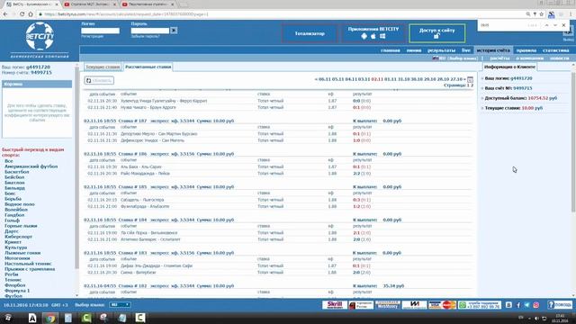576x324 pixels.
Task: Switch to second YouTube browser tab
Action: 148,4
